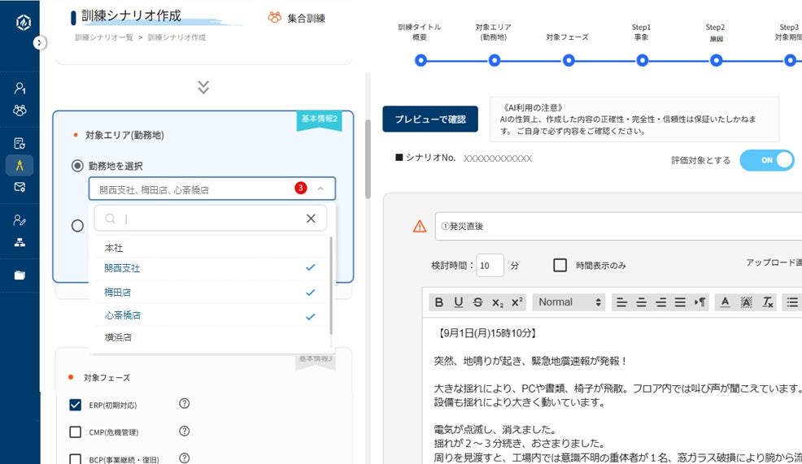Open the mail icon in the sidebar
Image resolution: width=802 pixels, height=464 pixels.
[20, 187]
